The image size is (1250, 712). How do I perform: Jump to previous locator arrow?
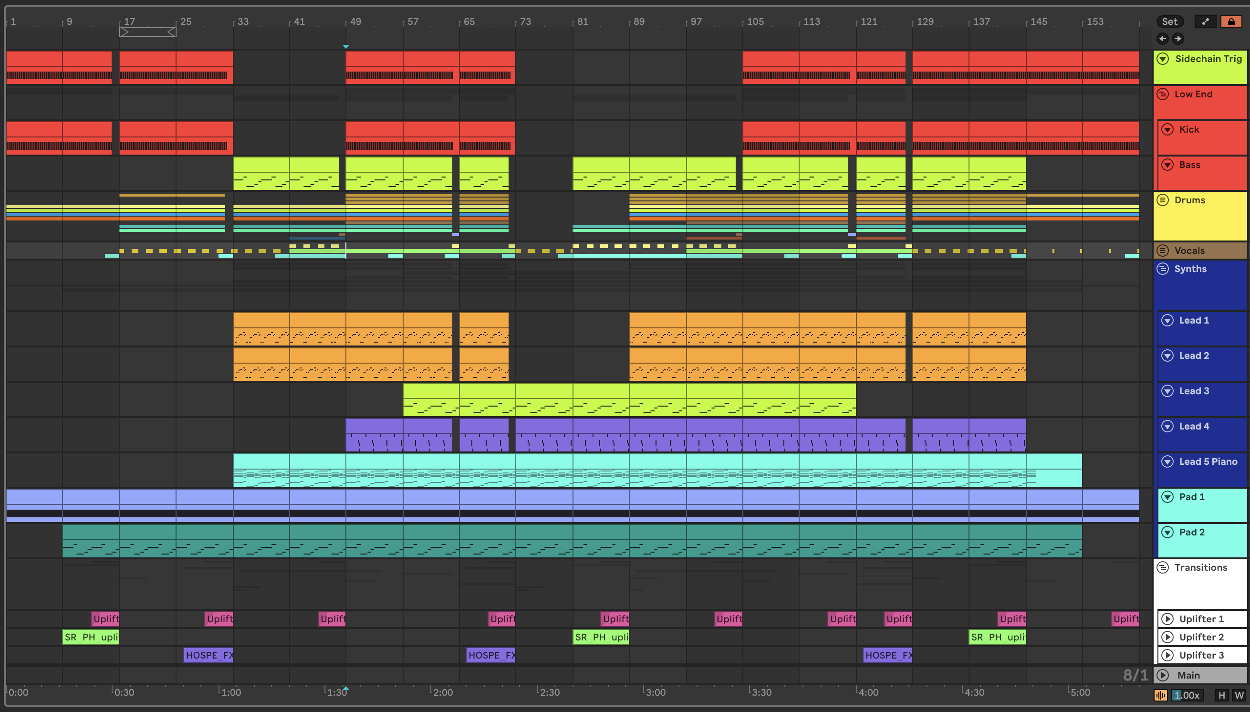click(1163, 39)
